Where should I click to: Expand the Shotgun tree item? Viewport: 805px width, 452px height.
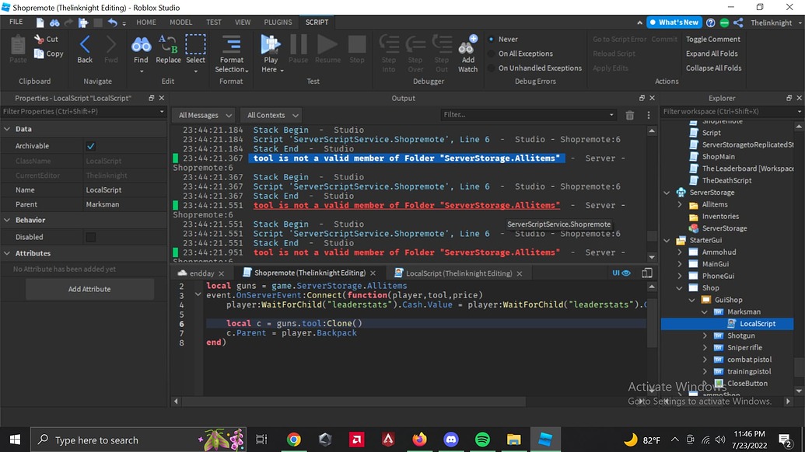point(705,336)
